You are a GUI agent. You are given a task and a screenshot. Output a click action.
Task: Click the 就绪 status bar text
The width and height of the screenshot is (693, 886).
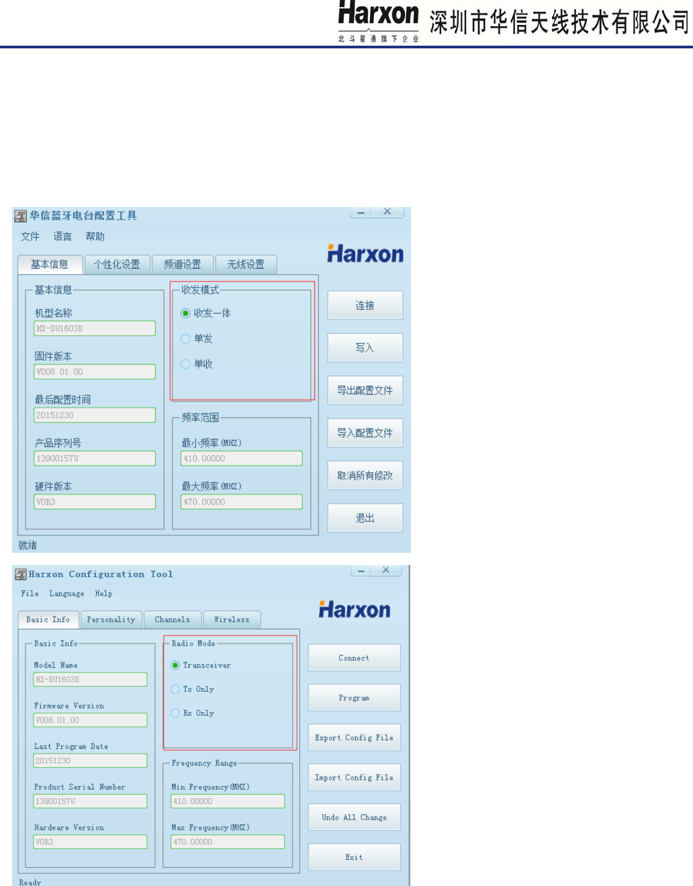click(28, 545)
